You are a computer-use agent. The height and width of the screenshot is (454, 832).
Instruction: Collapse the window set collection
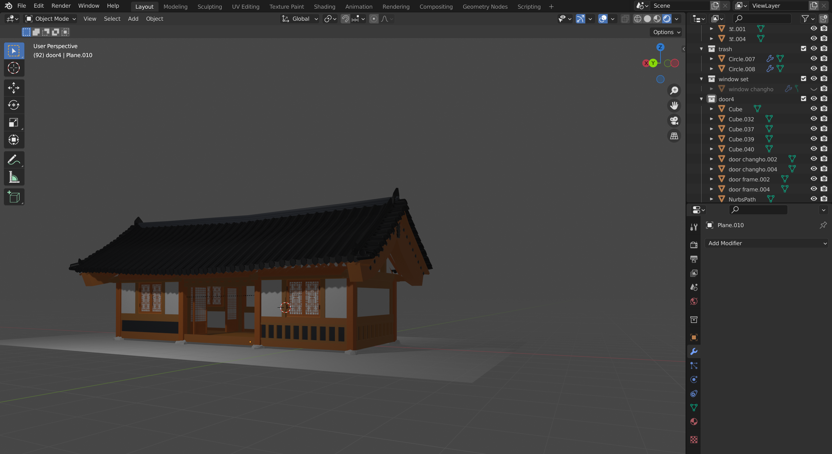pyautogui.click(x=702, y=79)
